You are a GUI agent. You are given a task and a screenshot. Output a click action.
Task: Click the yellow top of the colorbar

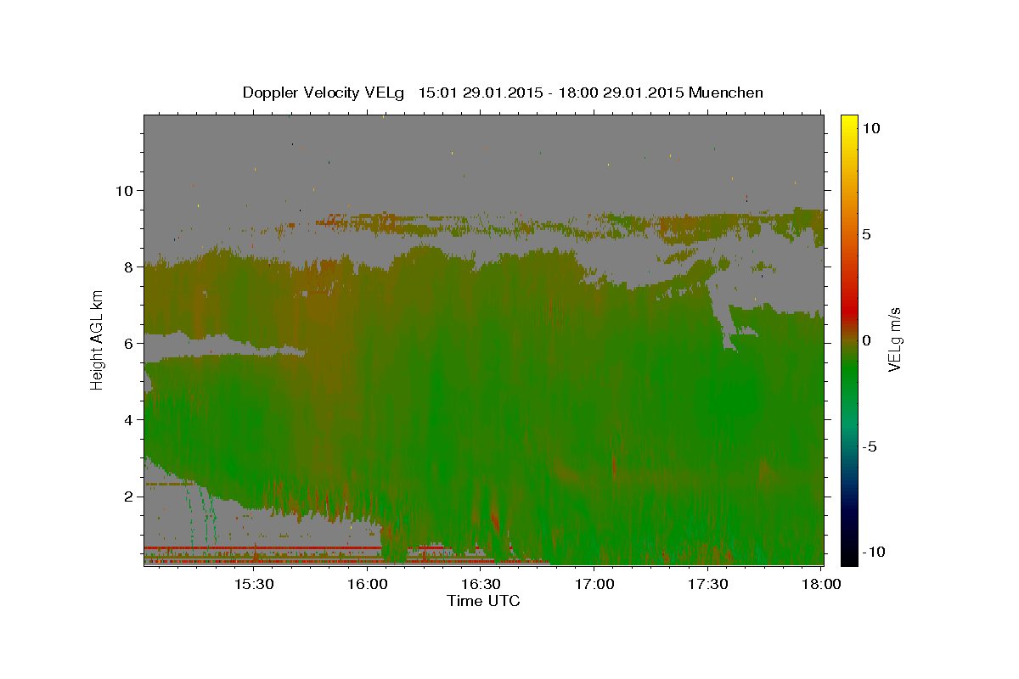(x=848, y=123)
